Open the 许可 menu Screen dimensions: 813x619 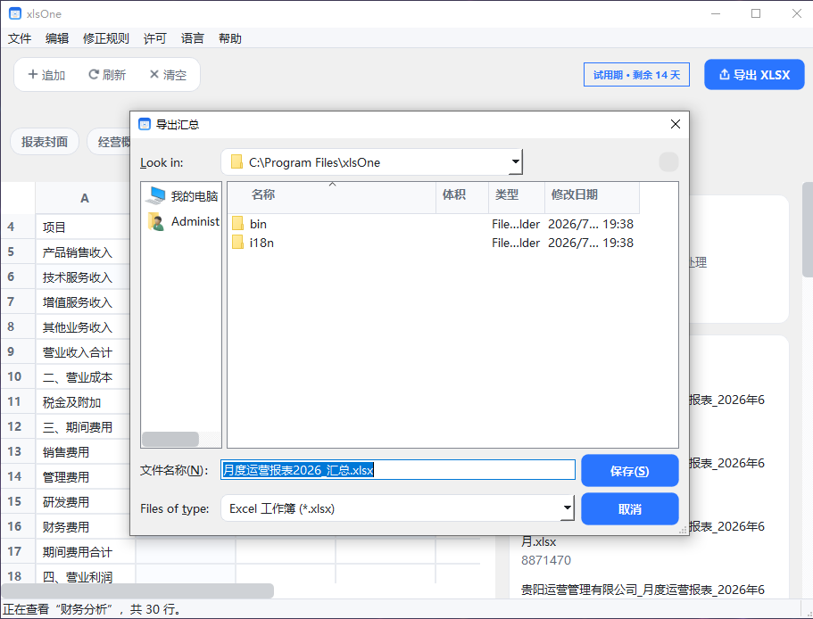click(x=155, y=38)
